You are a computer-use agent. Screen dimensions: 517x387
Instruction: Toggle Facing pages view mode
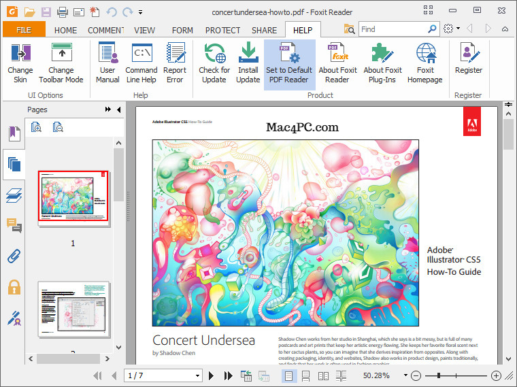point(323,375)
